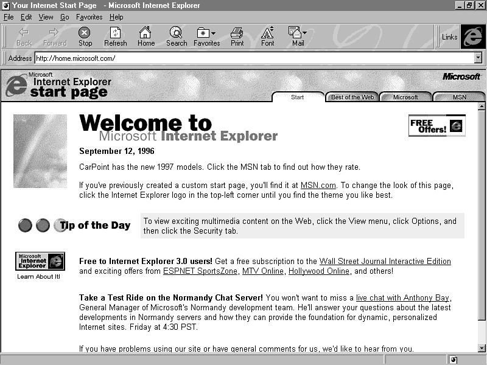Go to the Home page icon
The height and width of the screenshot is (365, 487).
(x=145, y=36)
